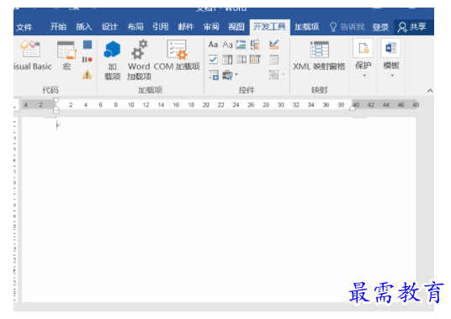Screen dimensions: 451x319
Task: Open the Add-ins (加载项) store button
Action: pos(112,60)
